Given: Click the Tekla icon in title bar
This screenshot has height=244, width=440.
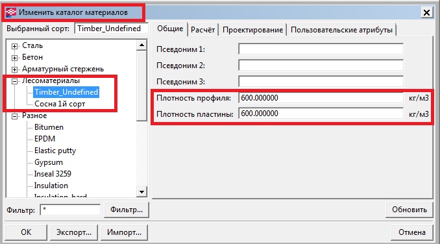Looking at the screenshot, I should point(10,12).
